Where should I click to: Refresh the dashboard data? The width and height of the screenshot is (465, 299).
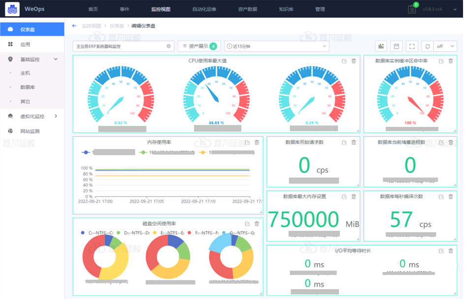(x=427, y=46)
